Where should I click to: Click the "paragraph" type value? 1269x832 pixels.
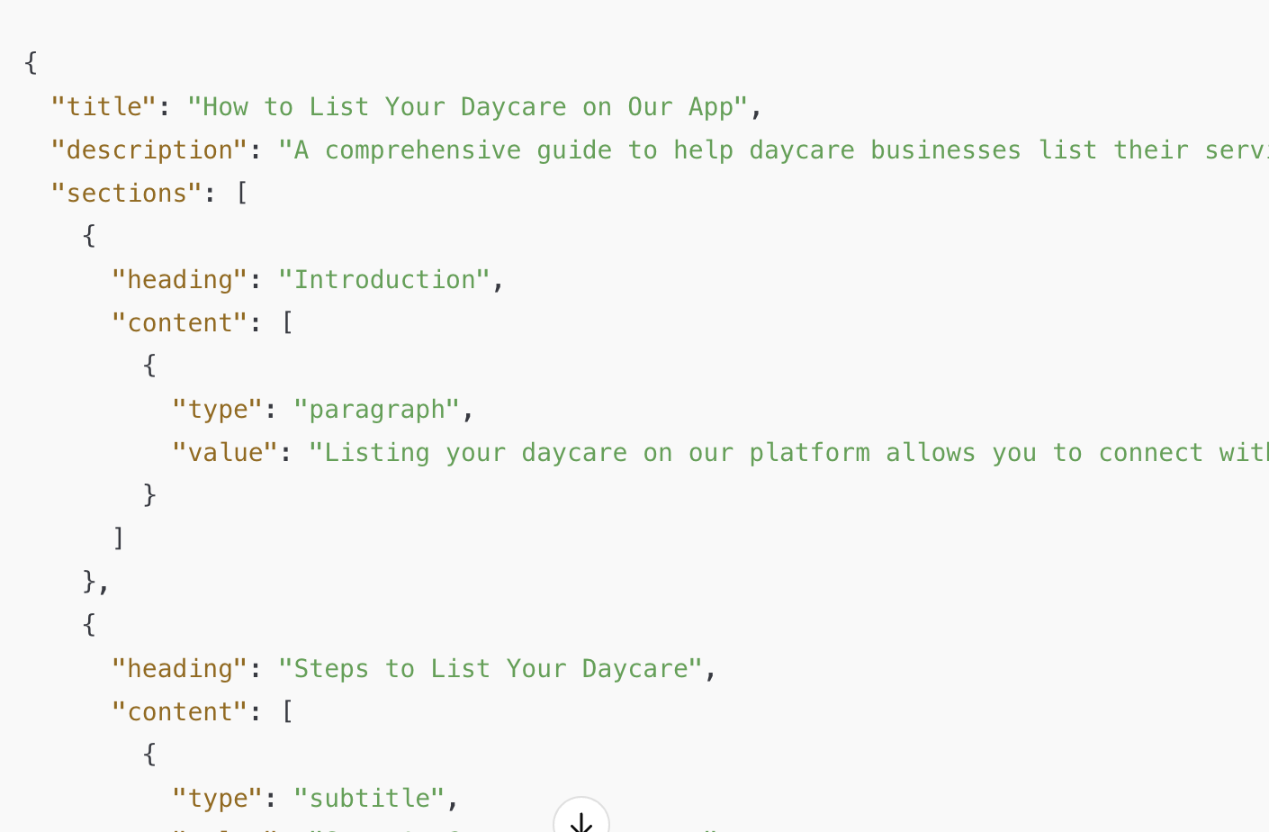[377, 409]
